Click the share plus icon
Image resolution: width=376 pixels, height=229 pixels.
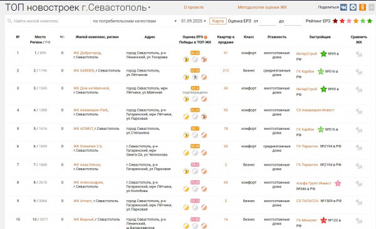click(371, 7)
